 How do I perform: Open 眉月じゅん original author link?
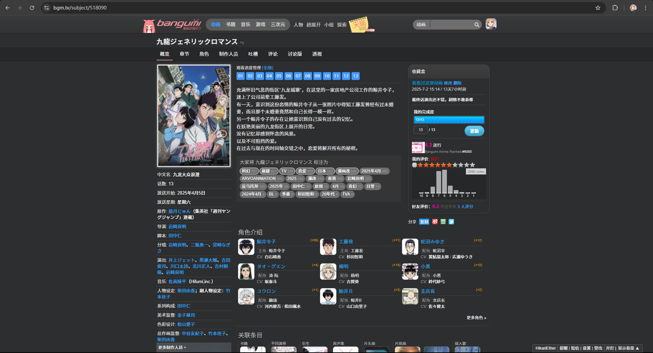180,211
